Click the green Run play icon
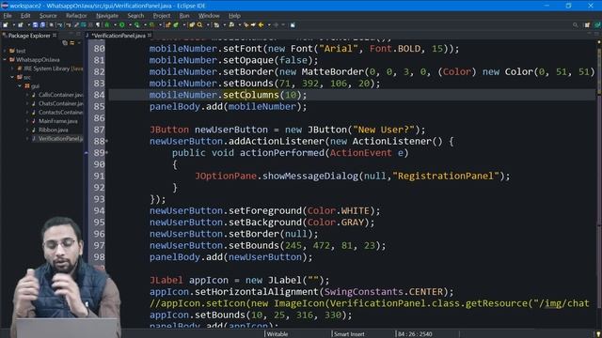Viewport: 602px width, 338px height. click(x=121, y=25)
